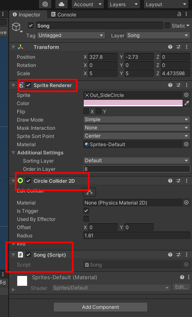This screenshot has height=317, width=192.
Task: Pick color with the eyedropper icon
Action: tap(187, 103)
